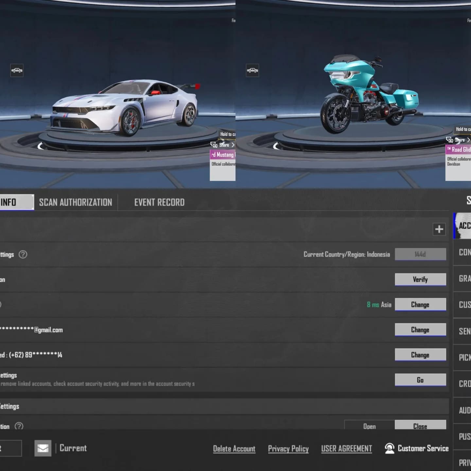Click the Delete Account link
471x471 pixels.
pos(234,448)
